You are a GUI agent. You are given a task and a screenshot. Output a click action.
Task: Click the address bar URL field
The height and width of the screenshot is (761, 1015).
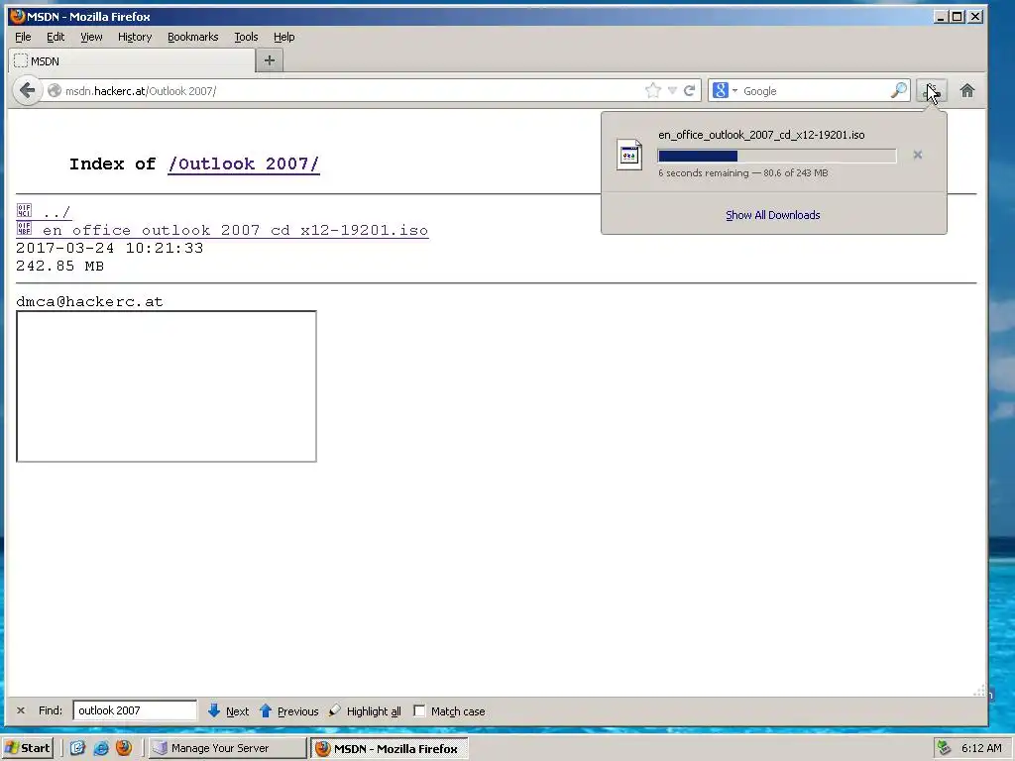coord(350,91)
